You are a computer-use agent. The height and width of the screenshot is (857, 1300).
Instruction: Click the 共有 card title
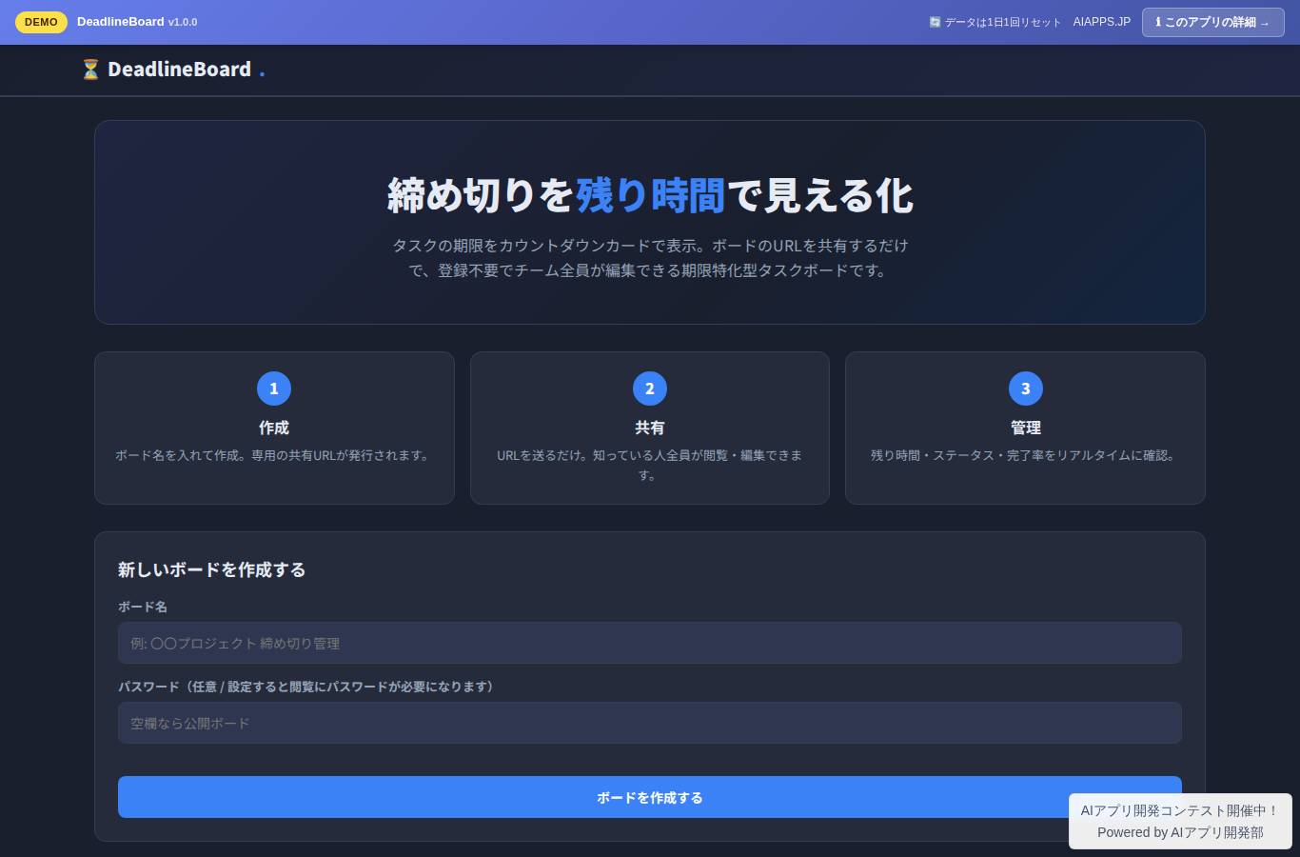[x=650, y=428]
